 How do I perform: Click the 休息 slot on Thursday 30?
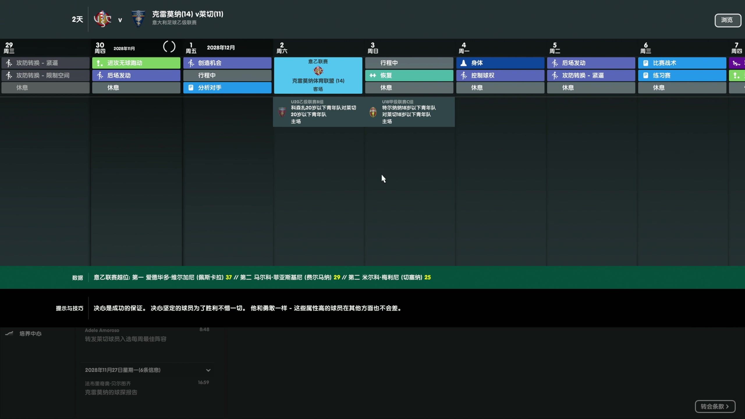click(136, 88)
